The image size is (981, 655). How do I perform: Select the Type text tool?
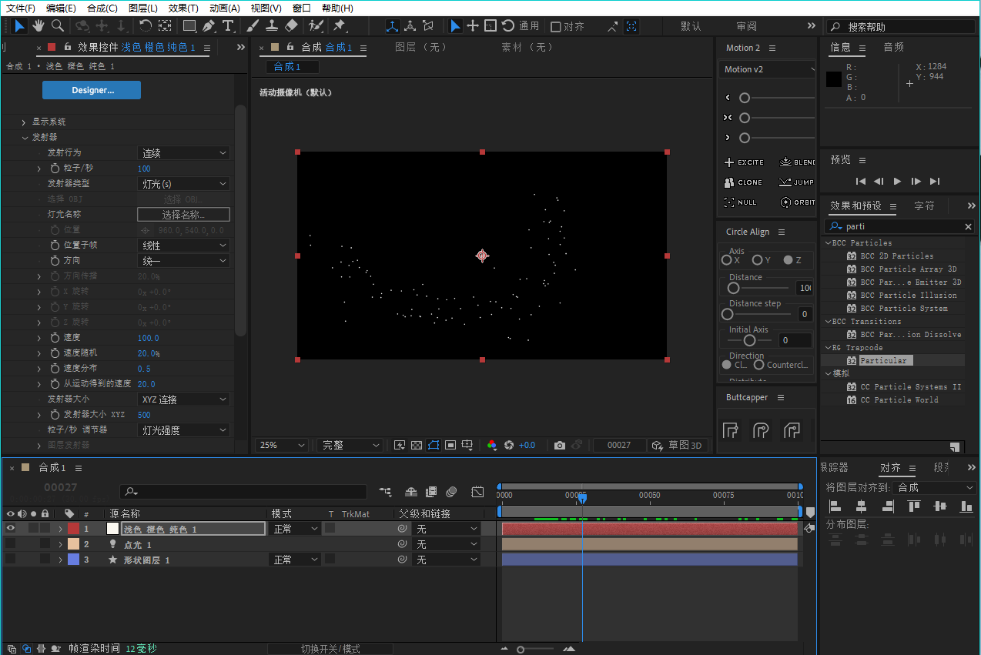pos(228,25)
